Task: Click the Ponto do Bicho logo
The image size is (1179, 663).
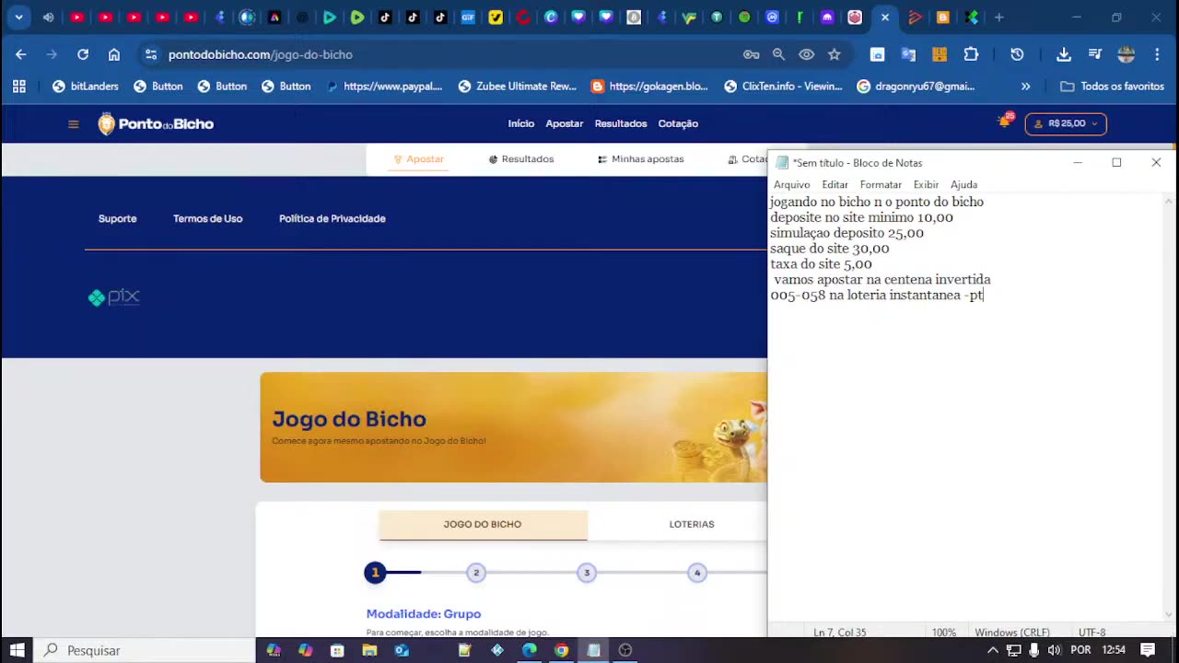Action: tap(156, 124)
